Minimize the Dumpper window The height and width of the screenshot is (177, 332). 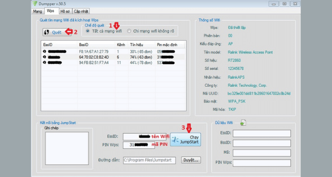274,4
